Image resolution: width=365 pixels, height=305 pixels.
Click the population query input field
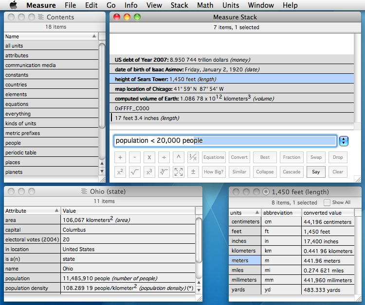tap(225, 141)
